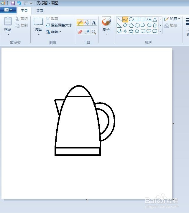Select the Curve shape
This screenshot has height=213, width=189.
click(x=125, y=19)
